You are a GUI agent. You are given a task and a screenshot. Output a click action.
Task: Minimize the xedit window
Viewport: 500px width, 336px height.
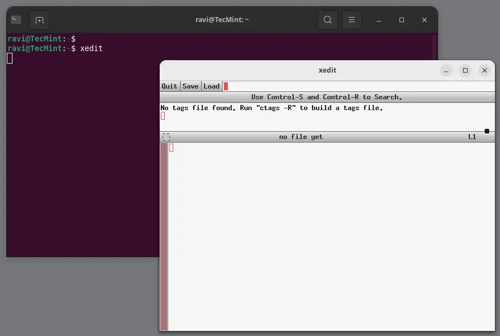coord(446,70)
